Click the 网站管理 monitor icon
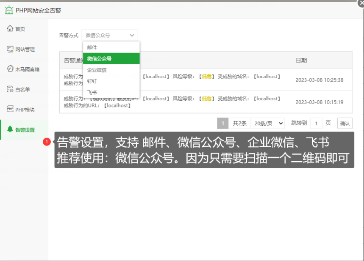Image resolution: width=364 pixels, height=261 pixels. pyautogui.click(x=10, y=49)
